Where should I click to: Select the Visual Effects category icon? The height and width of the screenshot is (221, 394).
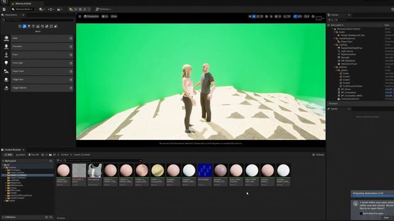[42, 26]
